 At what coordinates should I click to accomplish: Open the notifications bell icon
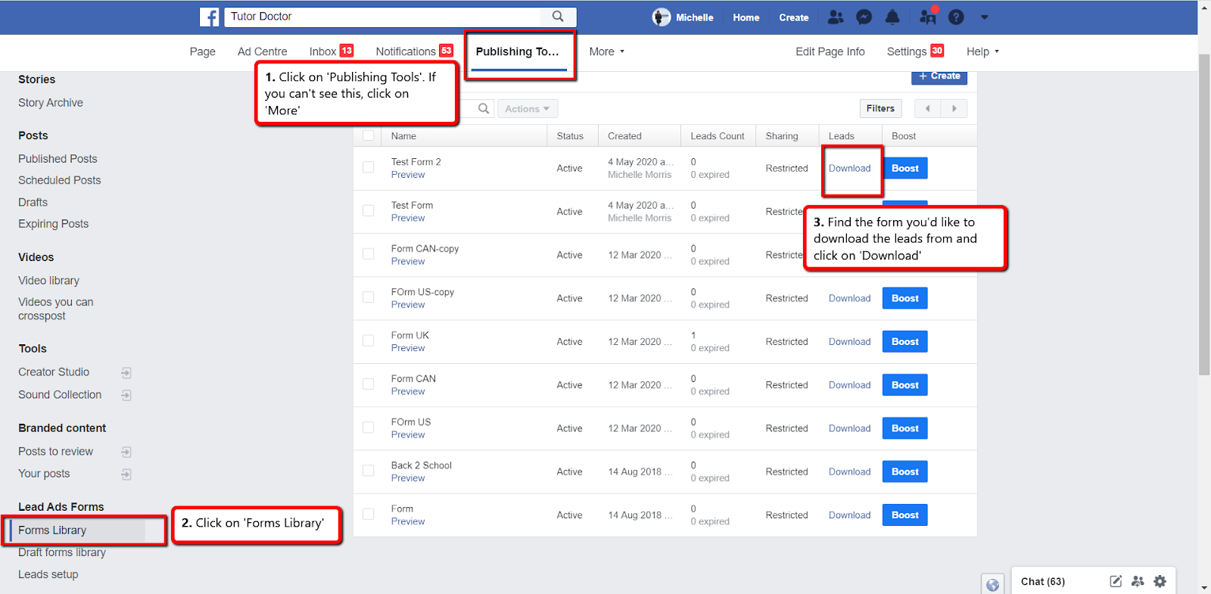click(x=892, y=17)
